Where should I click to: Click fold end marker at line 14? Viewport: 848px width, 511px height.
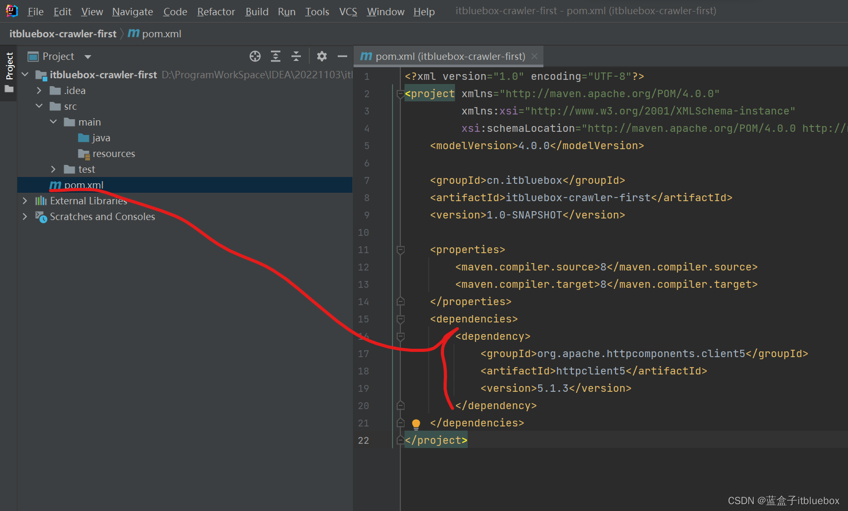400,301
